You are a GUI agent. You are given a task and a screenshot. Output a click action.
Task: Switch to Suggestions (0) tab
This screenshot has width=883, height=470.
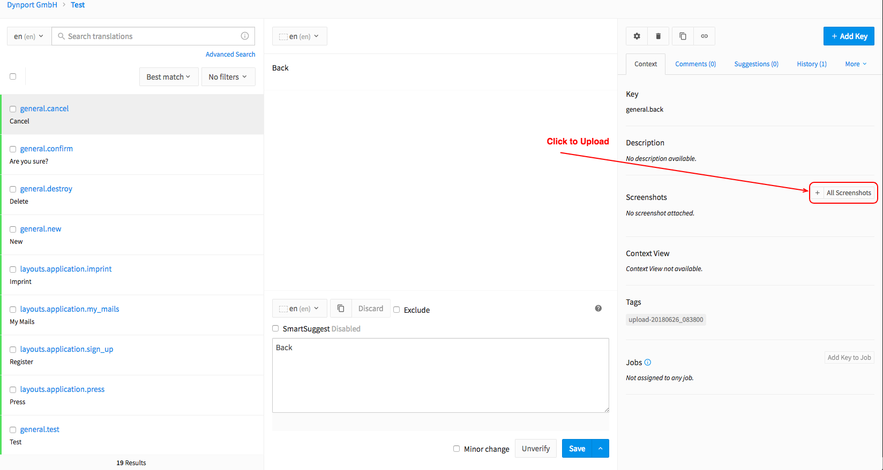click(x=756, y=64)
